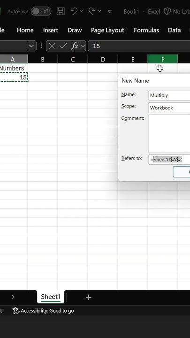Click the Refers to reference field
Image resolution: width=190 pixels, height=338 pixels.
169,160
